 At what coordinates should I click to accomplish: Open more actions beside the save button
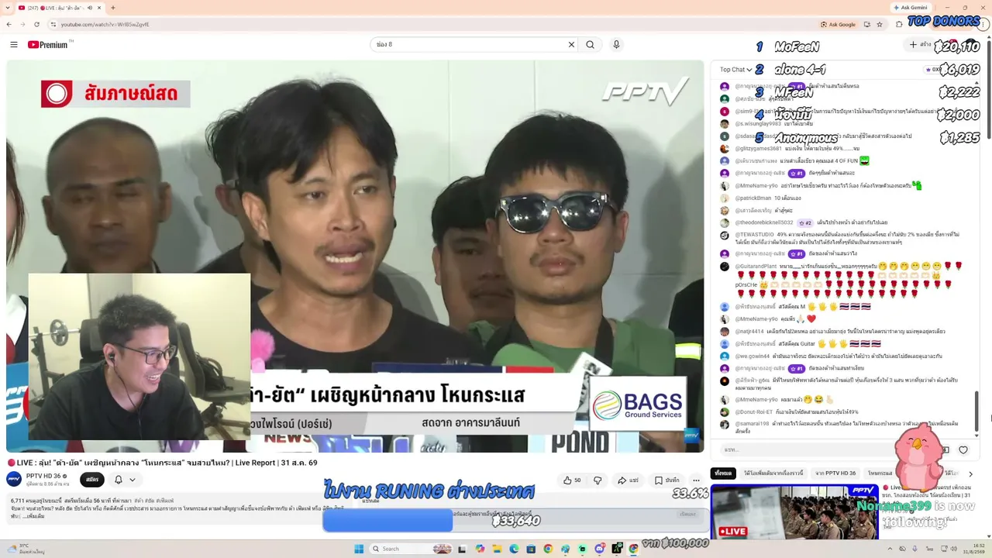[x=696, y=480]
